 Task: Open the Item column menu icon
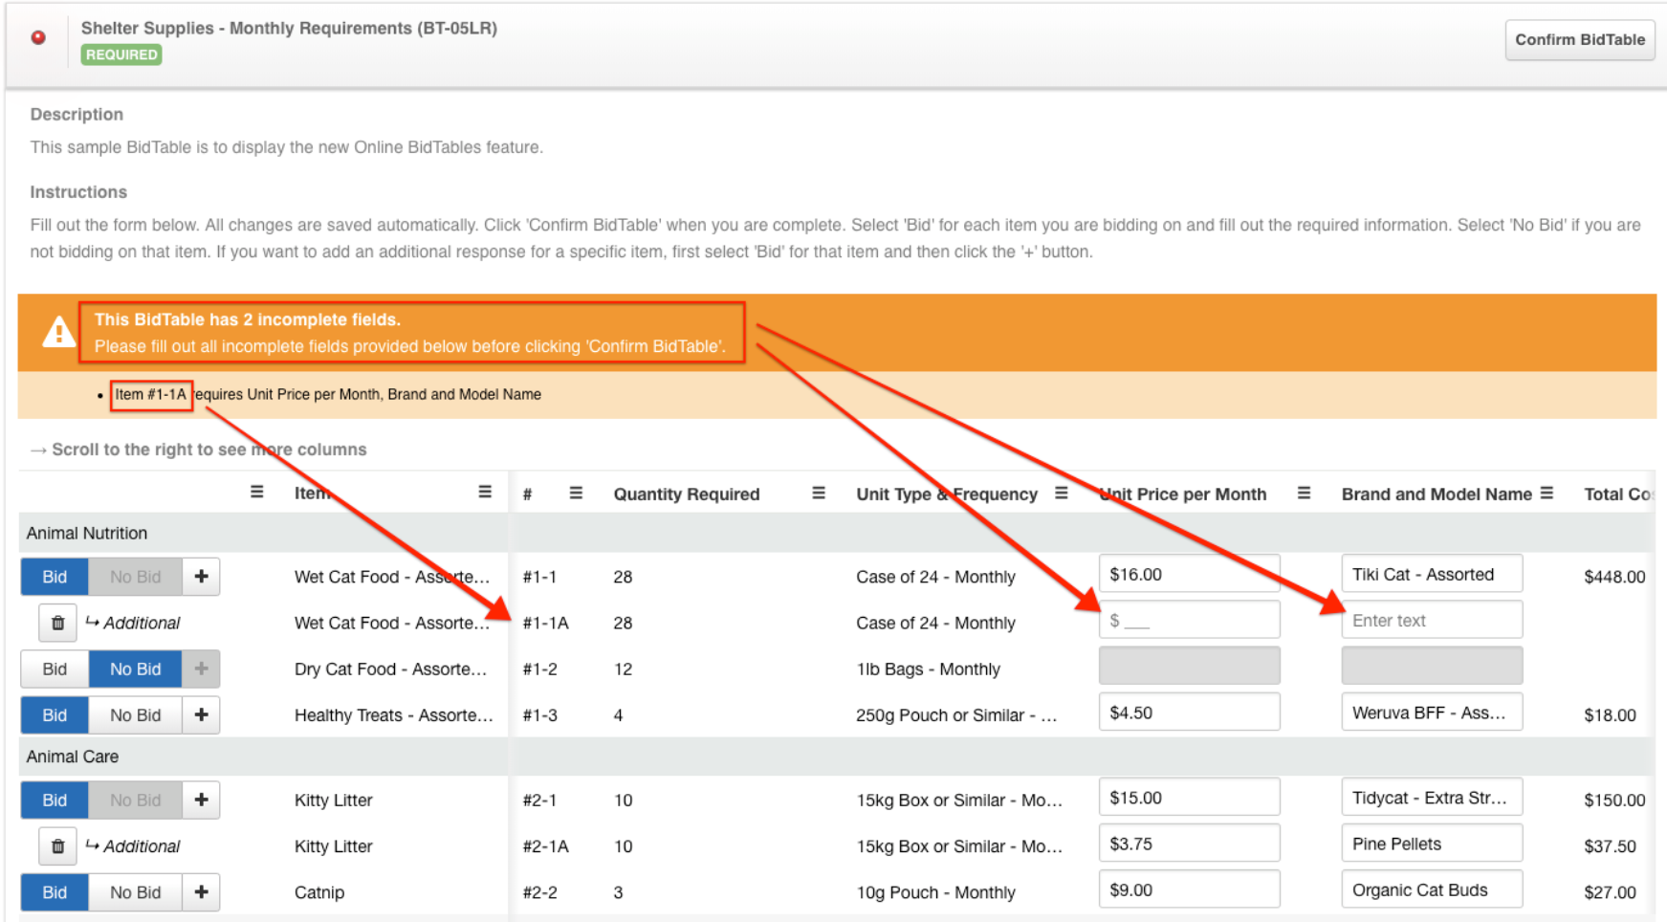coord(485,493)
